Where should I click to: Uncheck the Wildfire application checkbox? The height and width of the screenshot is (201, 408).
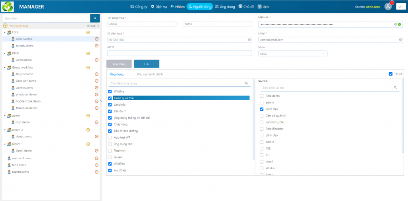110,91
